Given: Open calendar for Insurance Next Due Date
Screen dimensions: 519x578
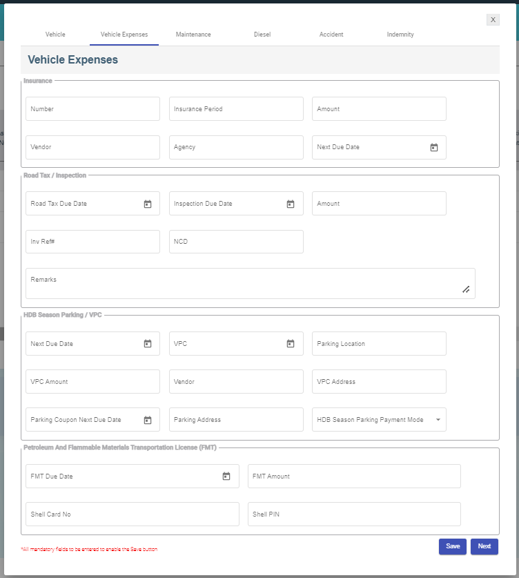Looking at the screenshot, I should [434, 147].
